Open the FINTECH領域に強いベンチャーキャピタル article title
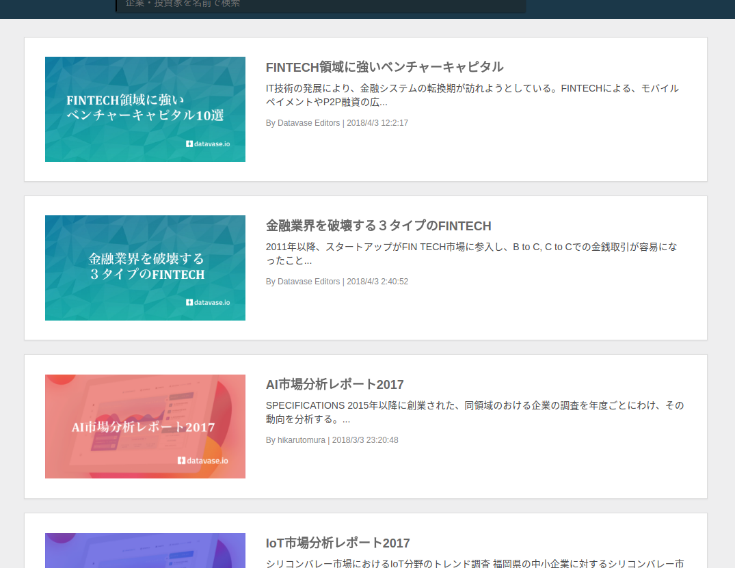The width and height of the screenshot is (735, 568). coord(384,67)
